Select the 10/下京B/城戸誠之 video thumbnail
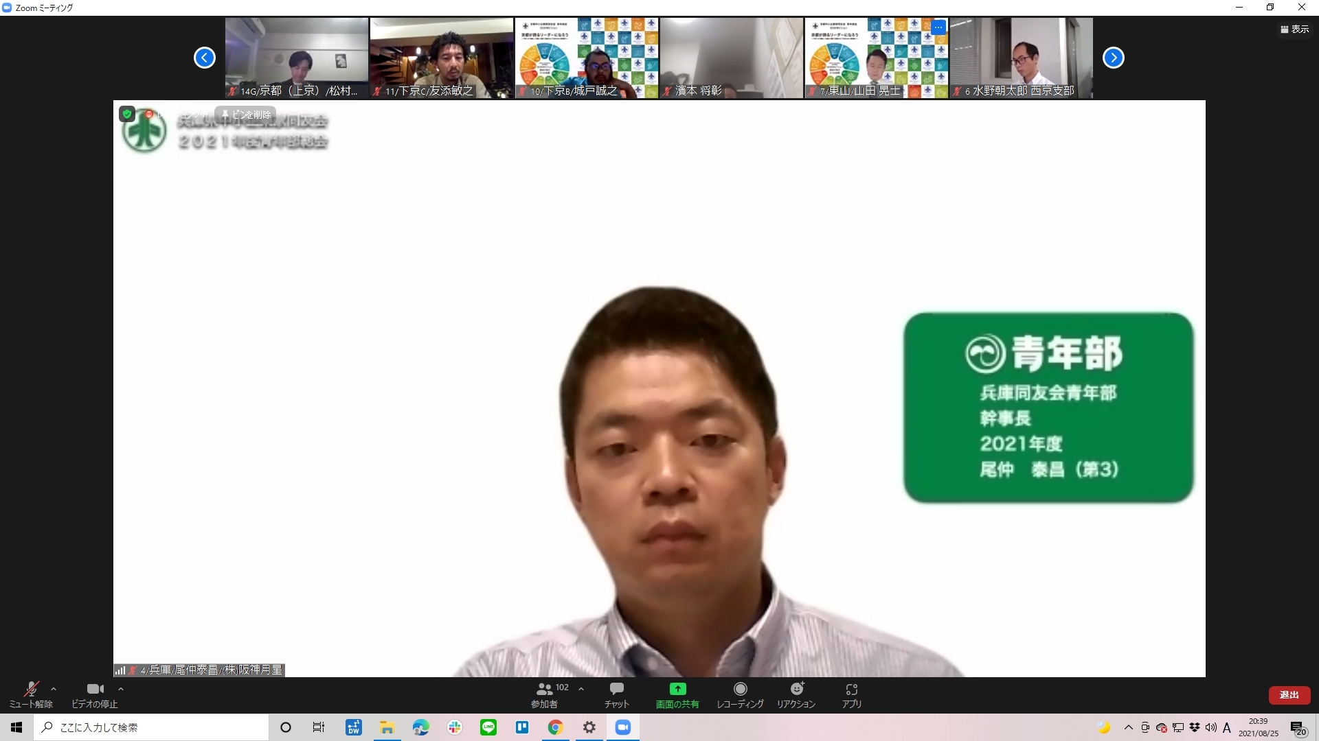 (587, 58)
